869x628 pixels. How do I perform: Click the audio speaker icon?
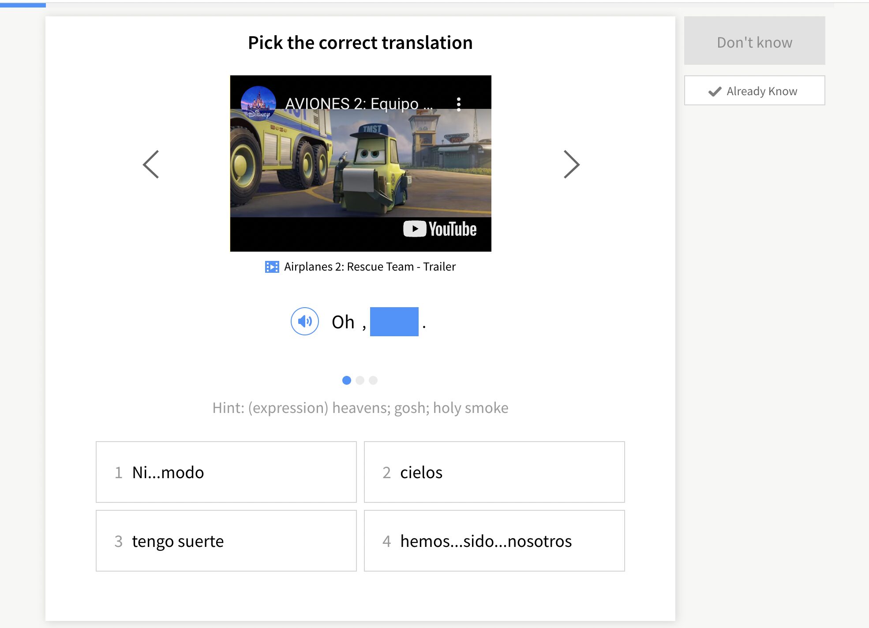pos(304,321)
